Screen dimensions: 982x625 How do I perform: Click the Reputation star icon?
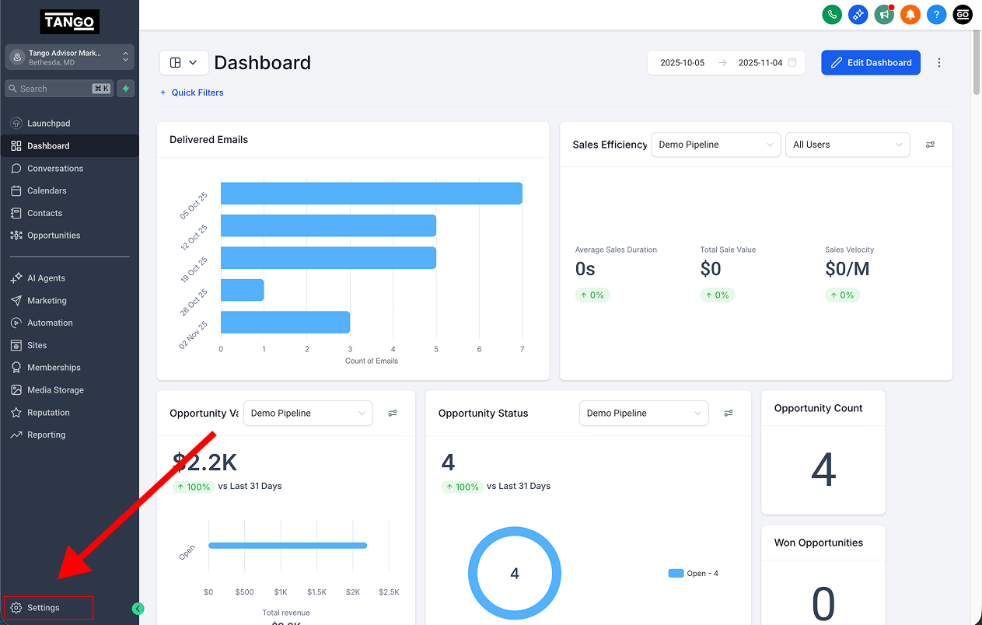16,413
